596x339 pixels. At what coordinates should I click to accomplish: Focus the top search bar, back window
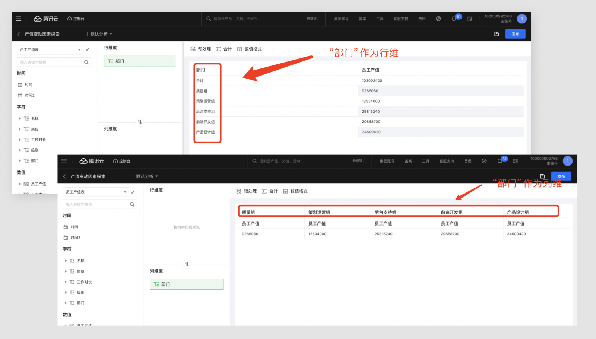(x=263, y=19)
